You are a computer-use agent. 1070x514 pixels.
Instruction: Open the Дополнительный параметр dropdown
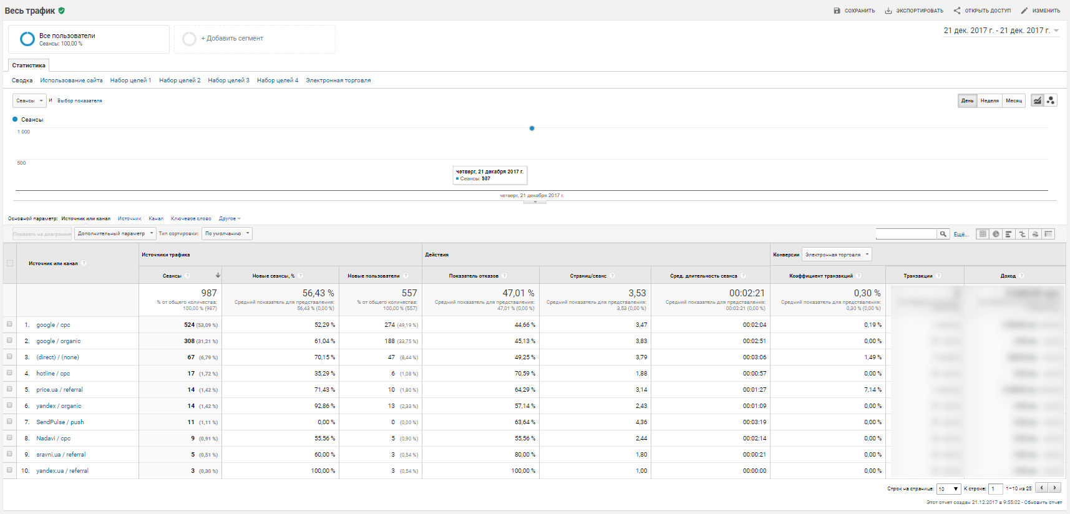(115, 233)
